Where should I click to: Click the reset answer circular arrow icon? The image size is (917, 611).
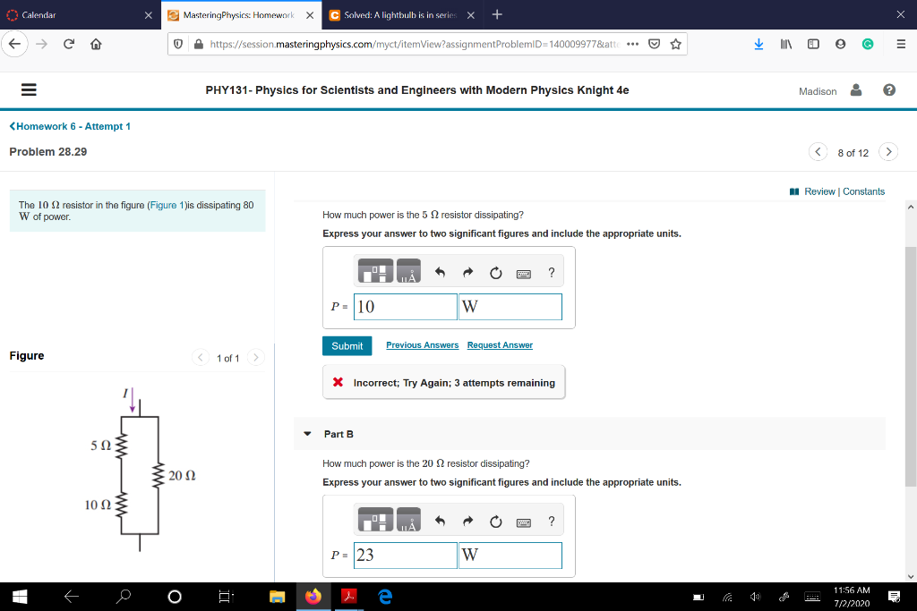coord(495,272)
